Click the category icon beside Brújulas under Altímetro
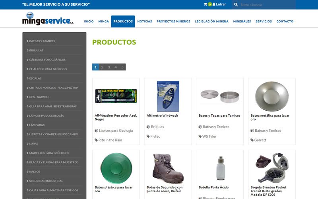 (148, 127)
